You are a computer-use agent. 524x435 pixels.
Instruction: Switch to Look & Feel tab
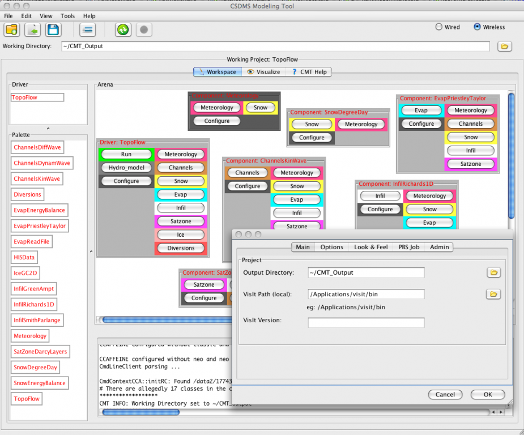point(371,247)
